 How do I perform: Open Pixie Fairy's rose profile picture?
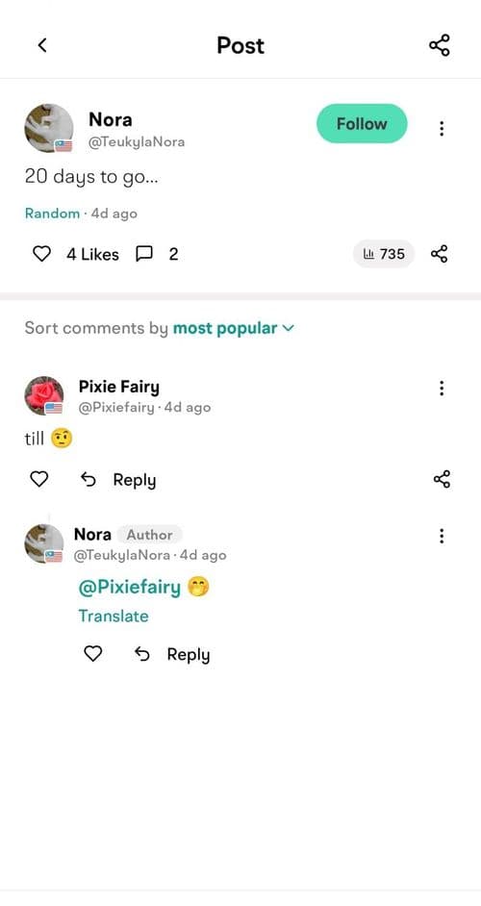coord(44,396)
